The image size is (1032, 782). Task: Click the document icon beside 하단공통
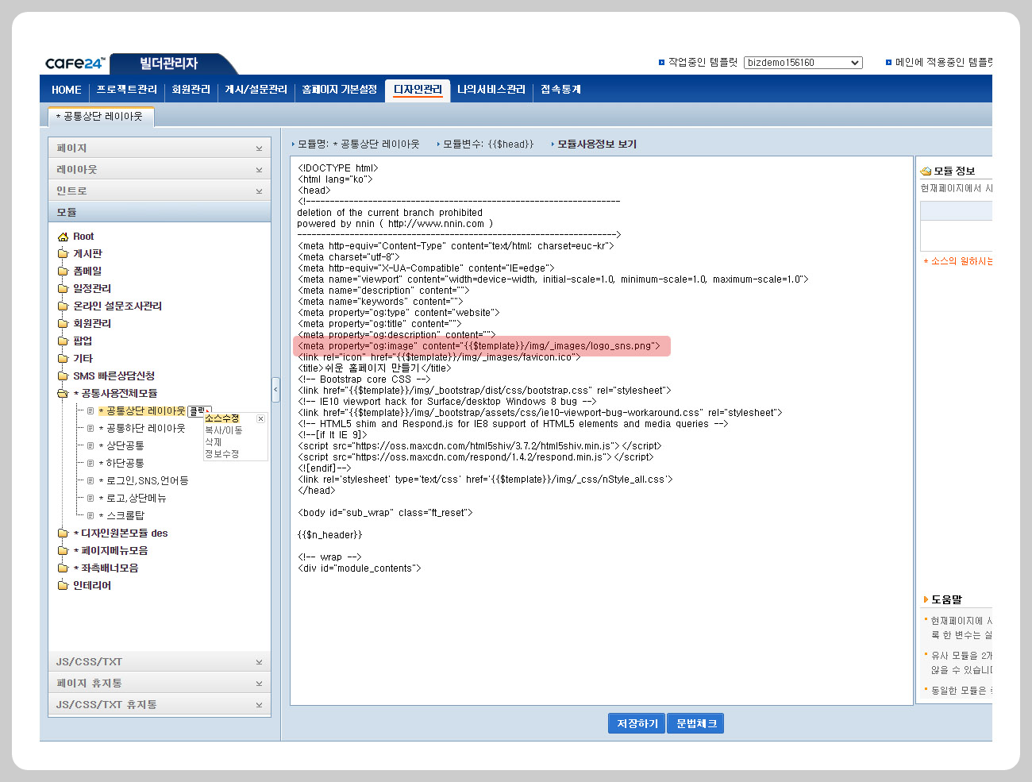(x=90, y=464)
